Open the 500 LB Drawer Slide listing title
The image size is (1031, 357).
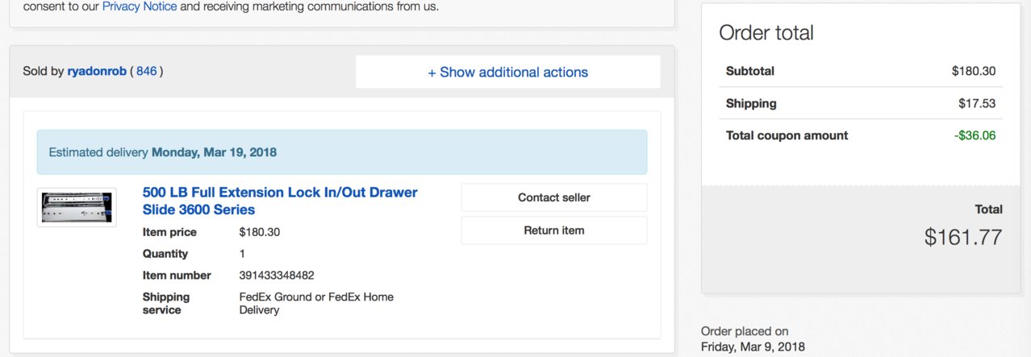(x=280, y=201)
